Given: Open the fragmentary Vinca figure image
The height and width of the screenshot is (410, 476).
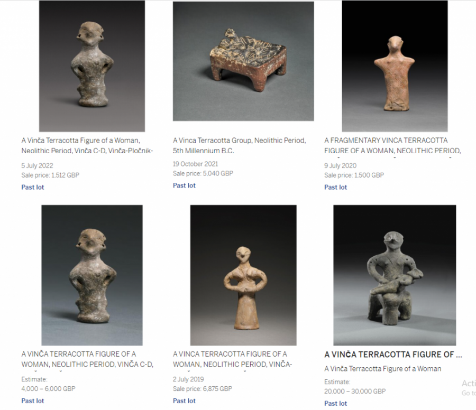Looking at the screenshot, I should 395,66.
